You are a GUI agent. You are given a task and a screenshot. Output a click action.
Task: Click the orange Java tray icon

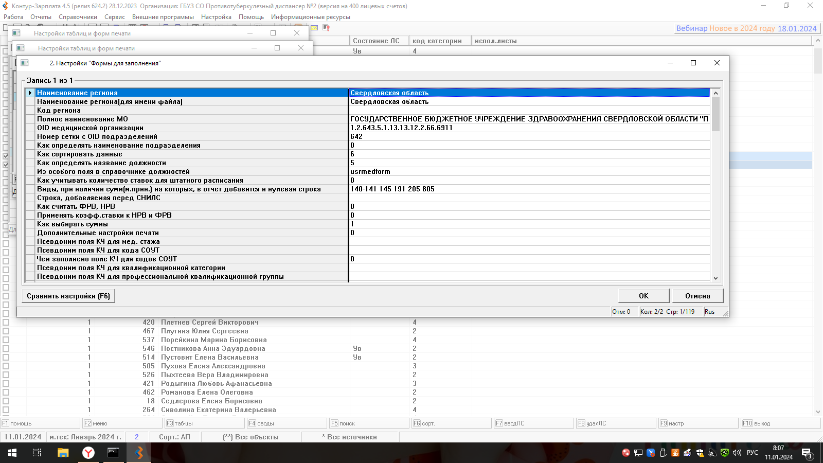[x=675, y=453]
